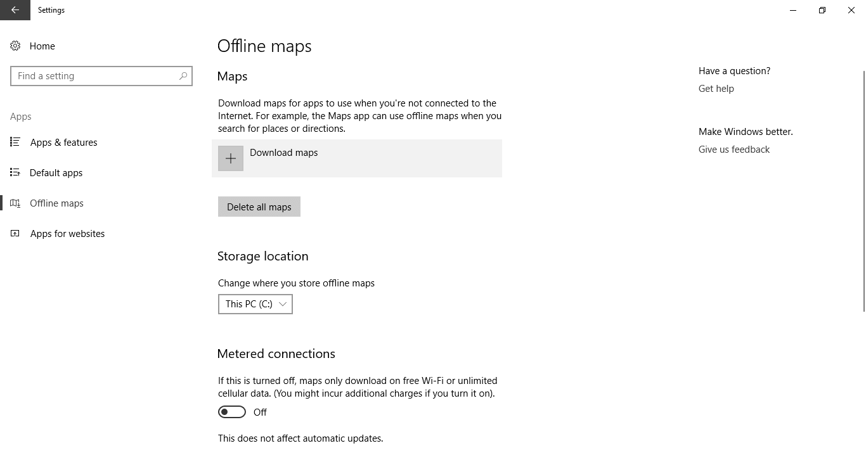
Task: Click the Give us feedback link
Action: pyautogui.click(x=734, y=150)
